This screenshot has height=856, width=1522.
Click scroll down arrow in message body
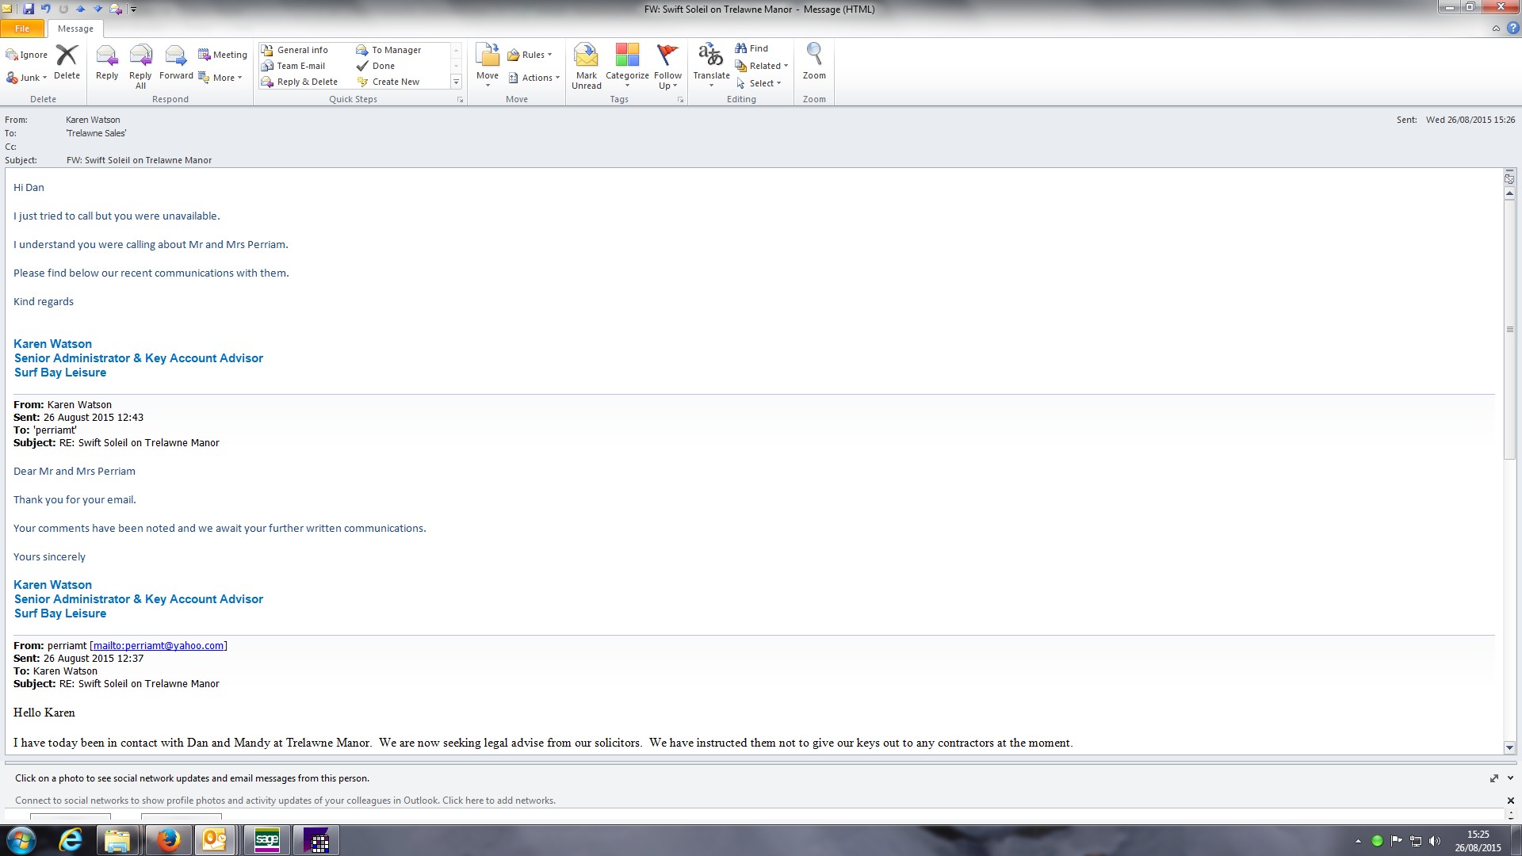click(x=1509, y=747)
